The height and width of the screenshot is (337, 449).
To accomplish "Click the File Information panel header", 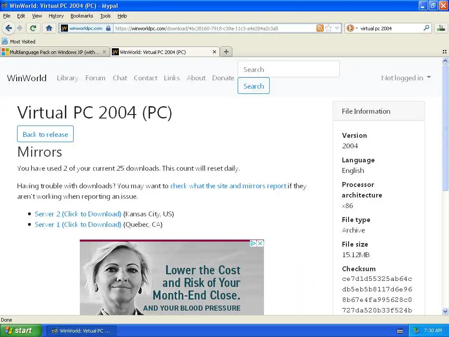I will tap(378, 111).
